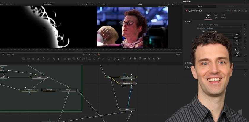Toggle audio mute speaker icon
This screenshot has height=122, width=249.
point(13,54)
